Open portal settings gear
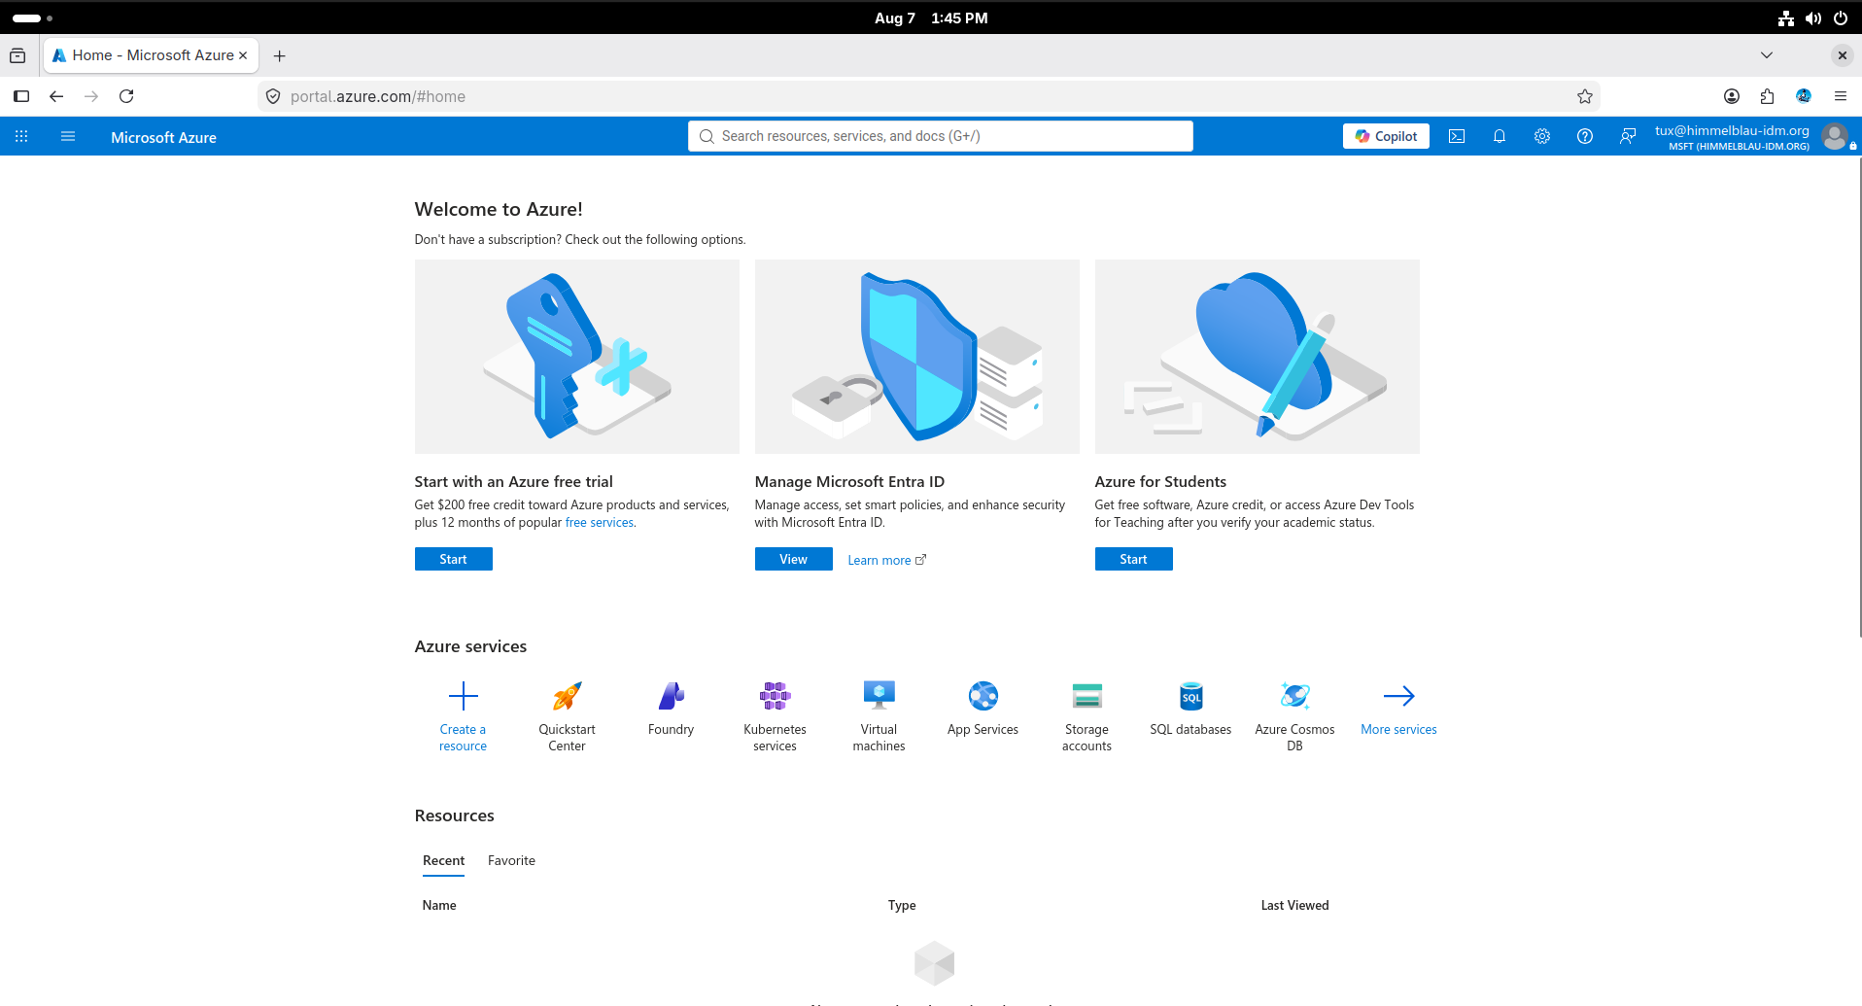 [1542, 136]
